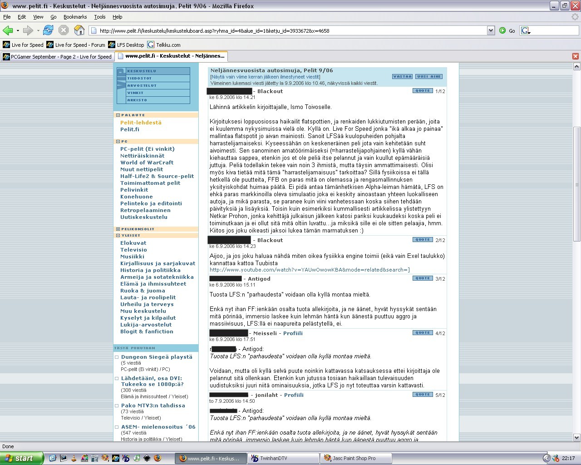
Task: Open the Edit menu
Action: [22, 17]
